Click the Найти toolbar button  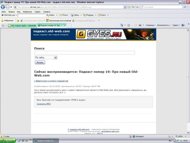51,15
